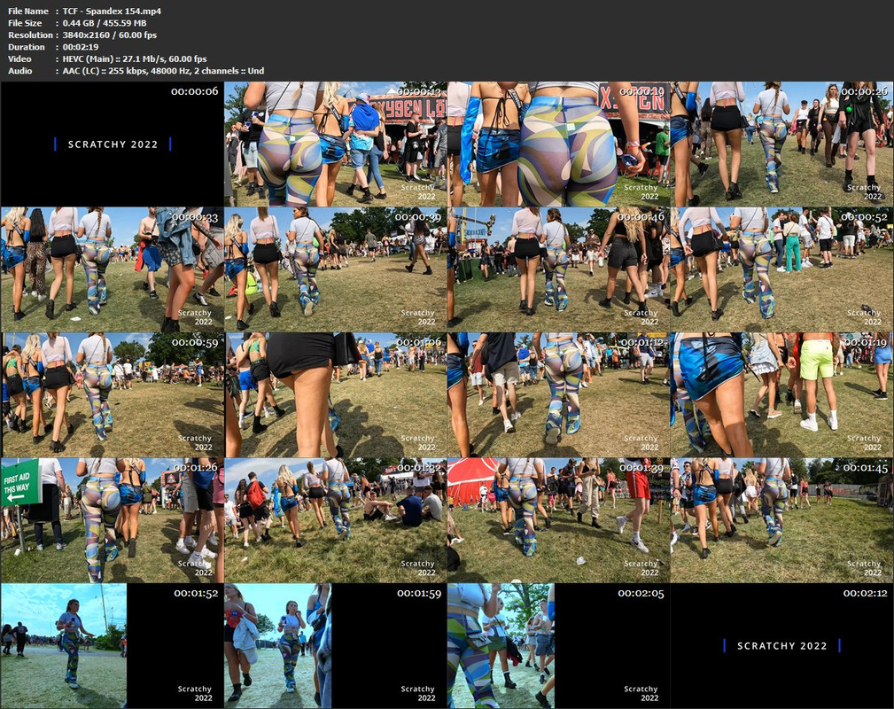The width and height of the screenshot is (894, 709).
Task: Click the file name text in header
Action: pos(112,11)
